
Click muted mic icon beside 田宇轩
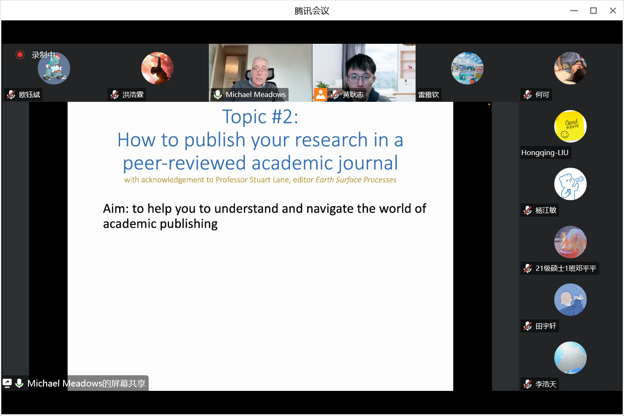point(528,326)
